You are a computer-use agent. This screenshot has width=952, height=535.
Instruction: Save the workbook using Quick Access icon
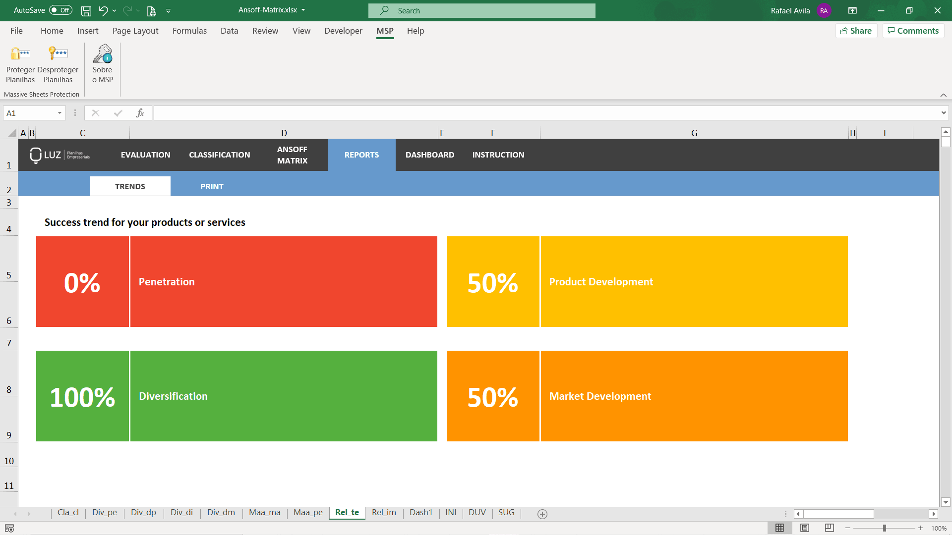(x=86, y=10)
